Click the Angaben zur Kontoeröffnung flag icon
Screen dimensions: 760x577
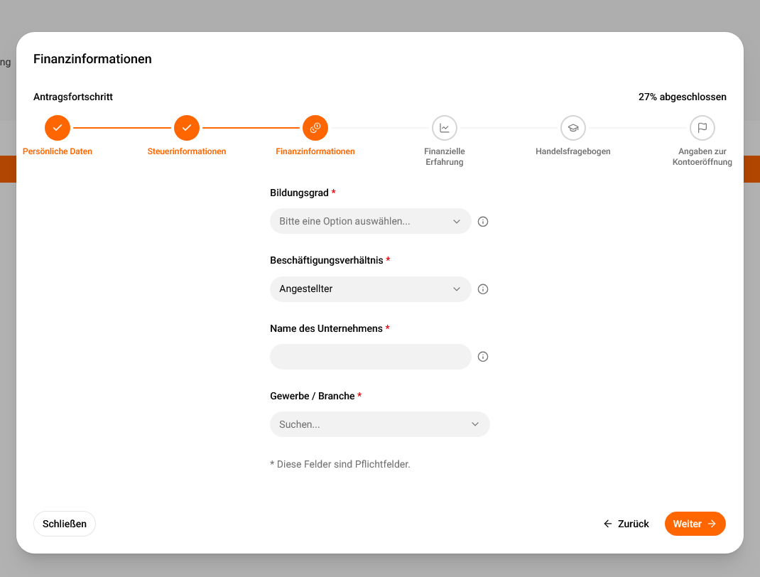[702, 128]
